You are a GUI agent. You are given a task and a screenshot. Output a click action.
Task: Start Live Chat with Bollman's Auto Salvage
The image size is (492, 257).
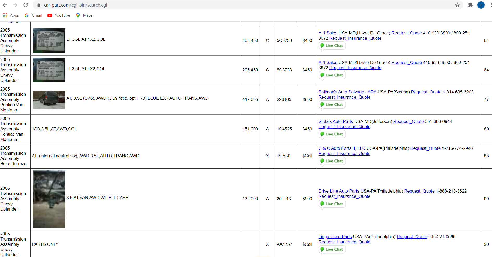pos(332,105)
